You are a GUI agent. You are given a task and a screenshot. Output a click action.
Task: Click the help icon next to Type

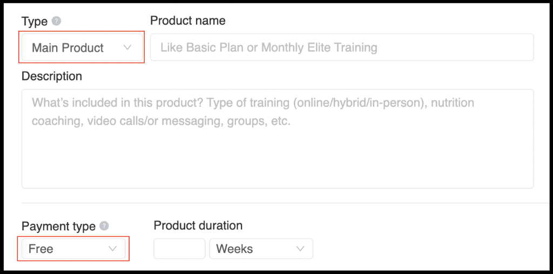pos(56,21)
